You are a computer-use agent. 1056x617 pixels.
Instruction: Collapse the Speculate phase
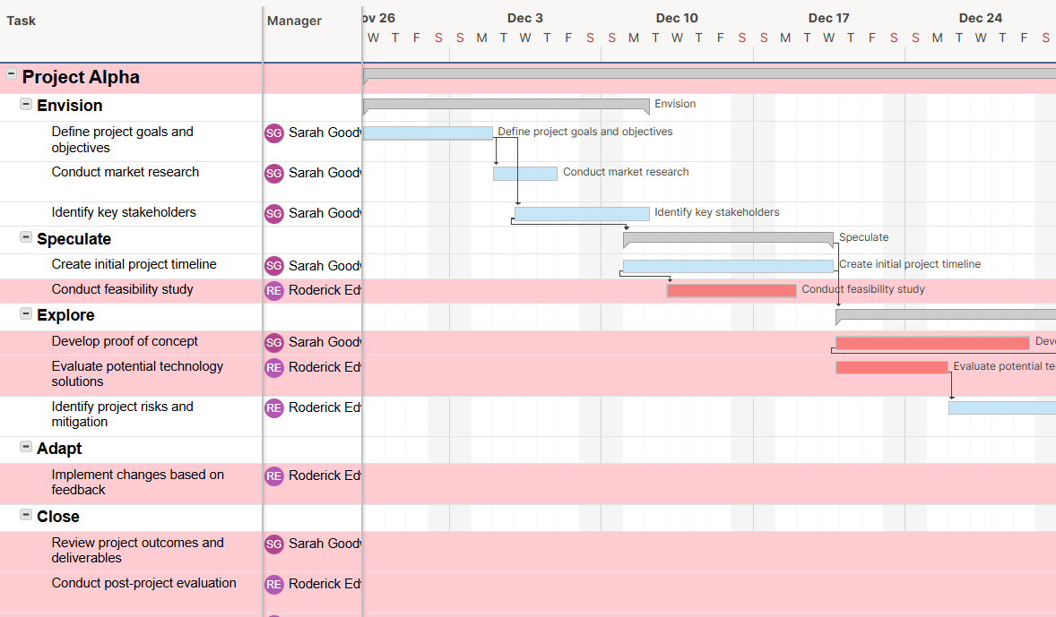click(x=26, y=238)
